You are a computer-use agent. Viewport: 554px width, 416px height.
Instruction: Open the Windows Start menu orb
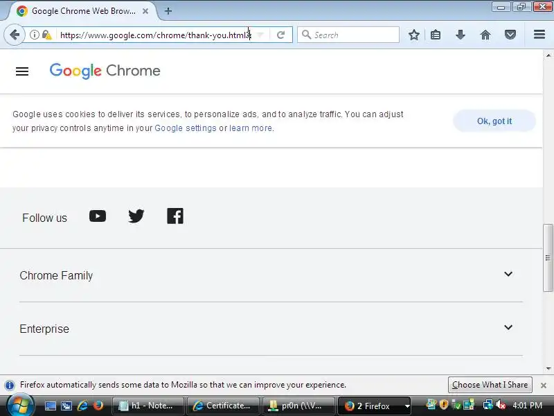[x=21, y=406]
